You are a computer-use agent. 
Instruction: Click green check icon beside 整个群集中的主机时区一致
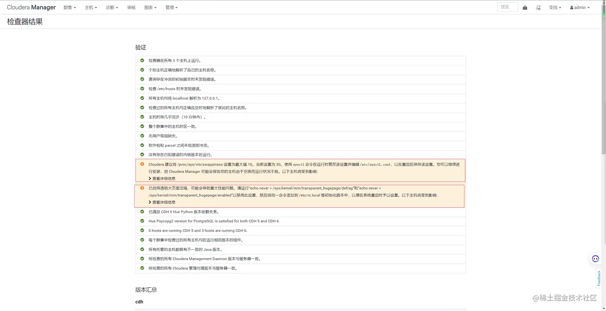click(142, 126)
